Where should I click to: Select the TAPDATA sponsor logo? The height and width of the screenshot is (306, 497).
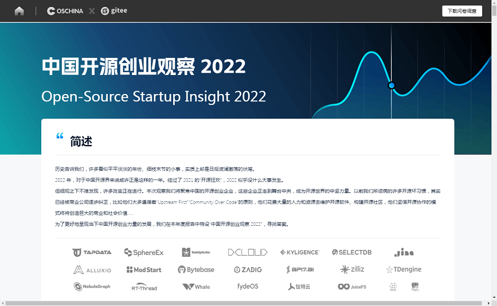click(x=92, y=253)
